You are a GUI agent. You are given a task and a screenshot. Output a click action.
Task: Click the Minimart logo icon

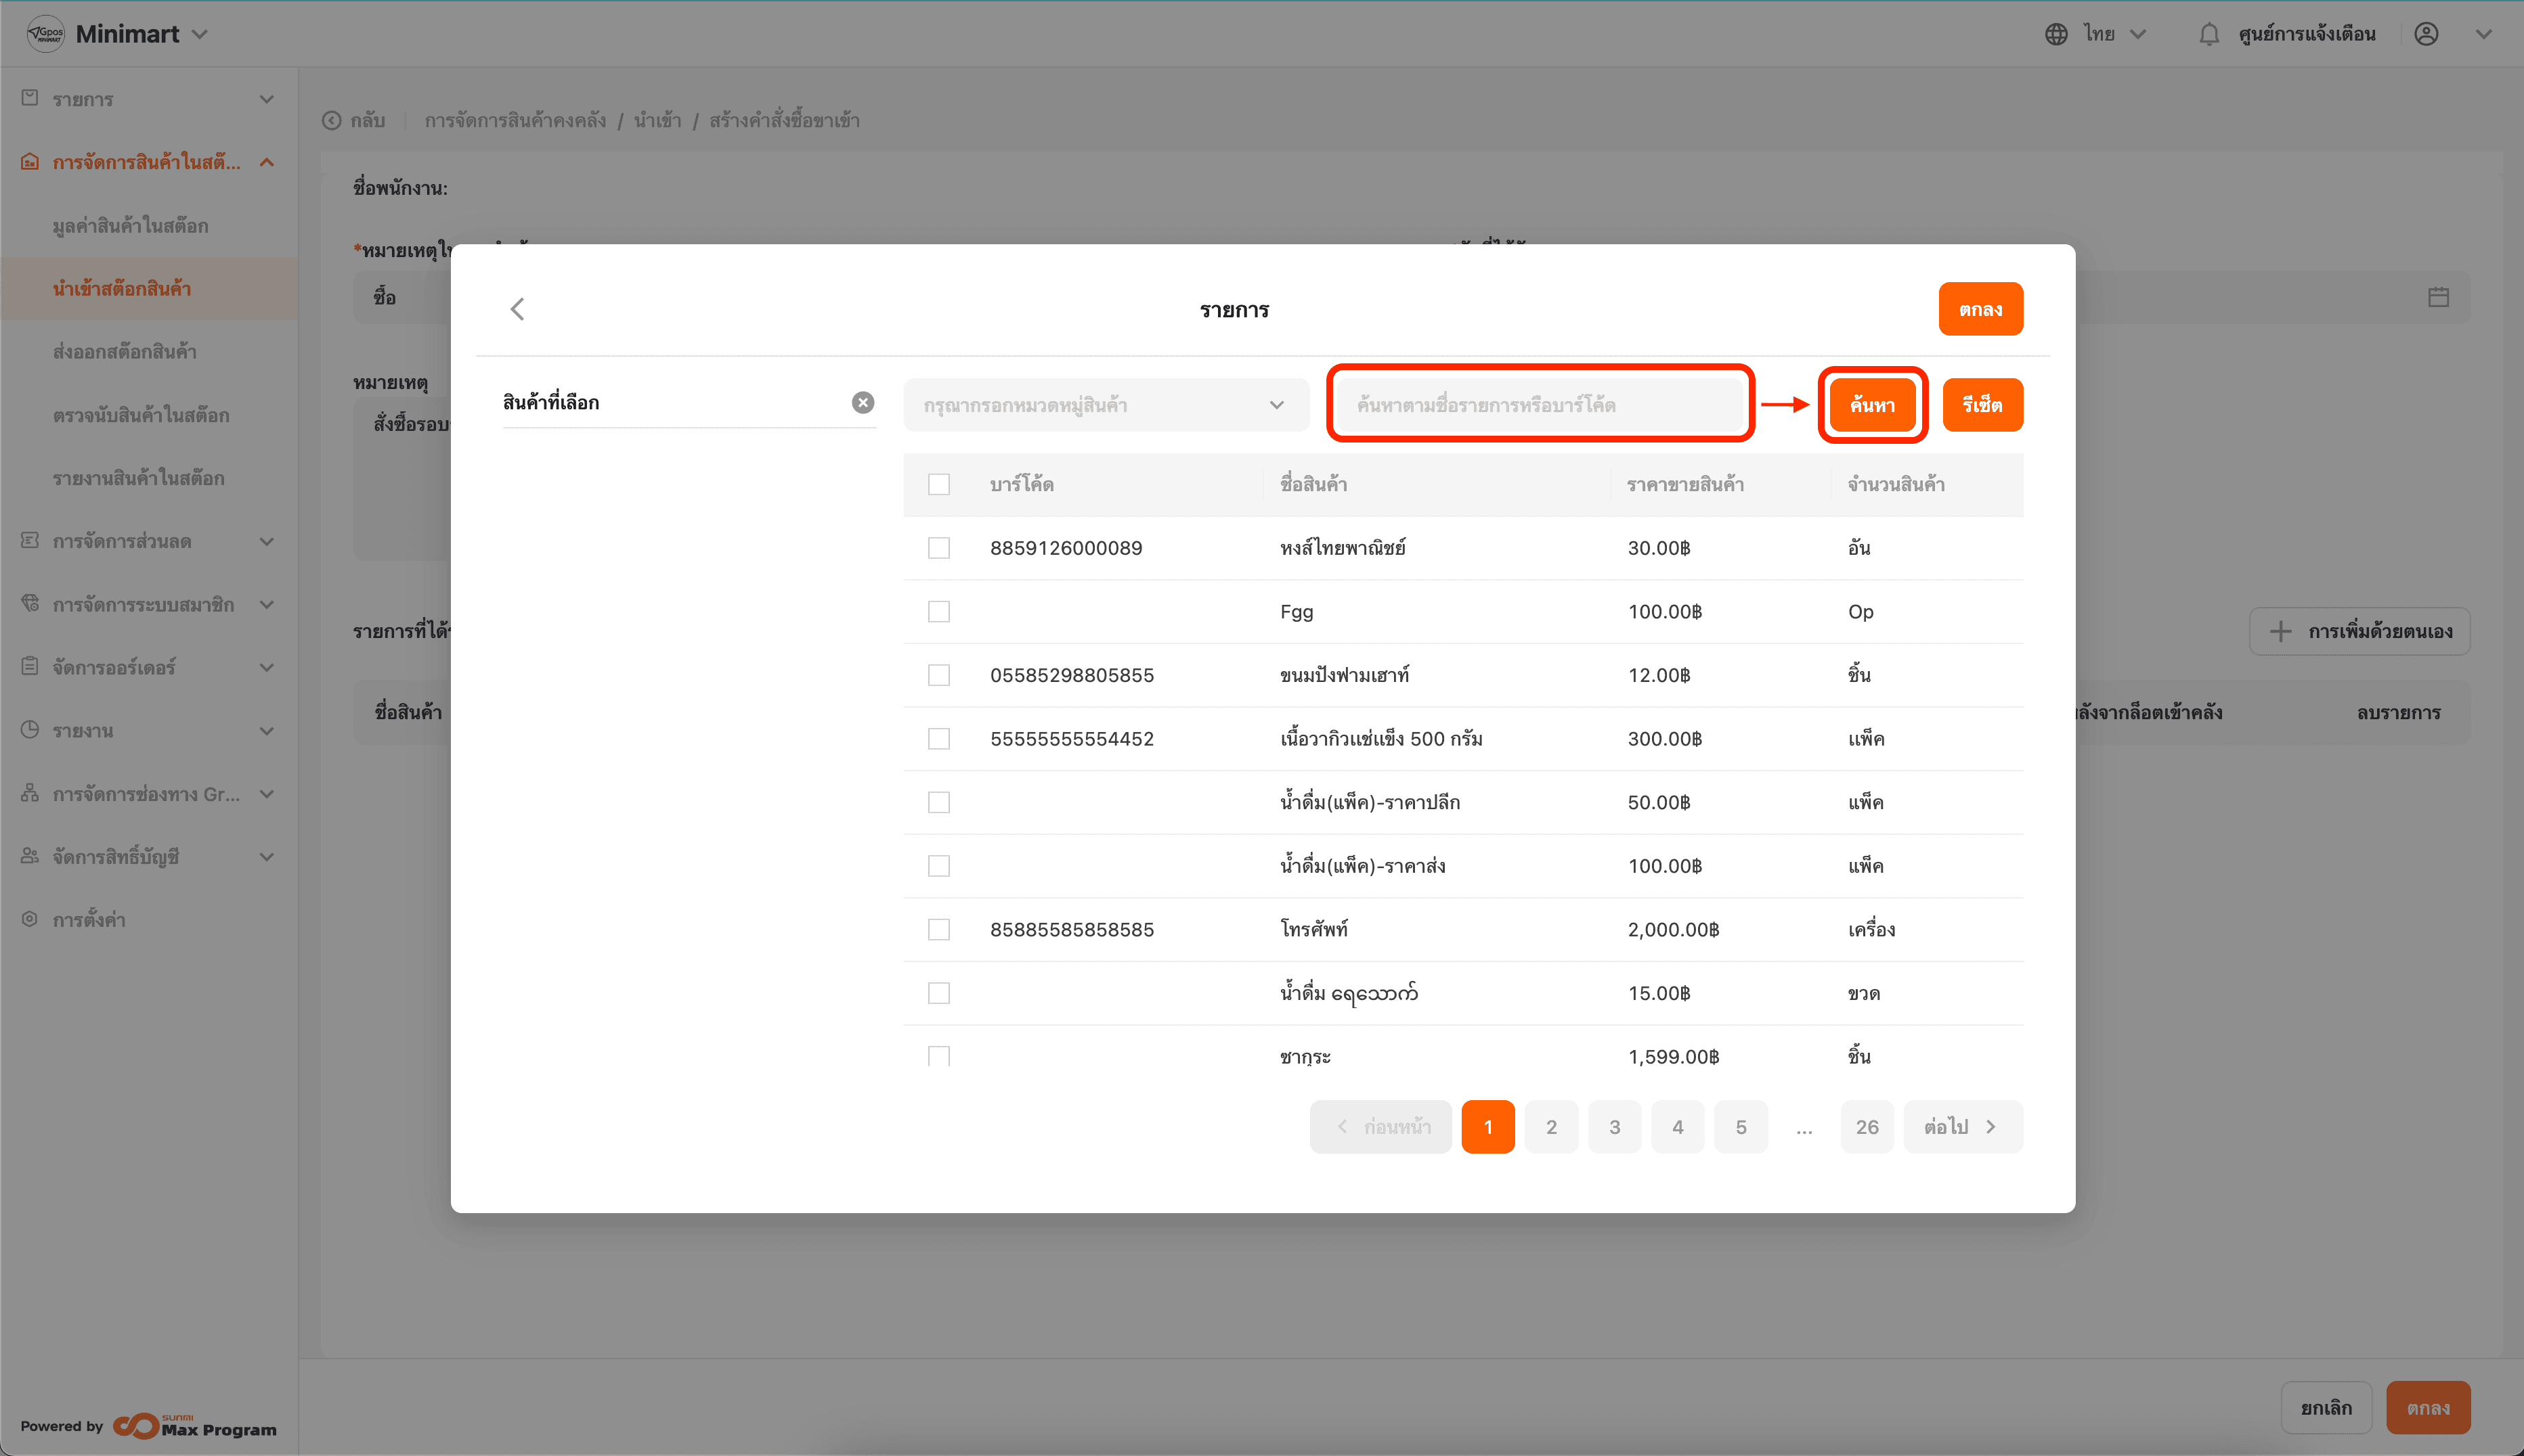46,34
